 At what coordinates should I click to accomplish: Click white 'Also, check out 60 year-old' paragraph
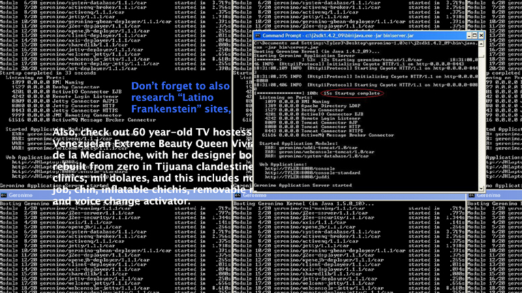tap(153, 167)
